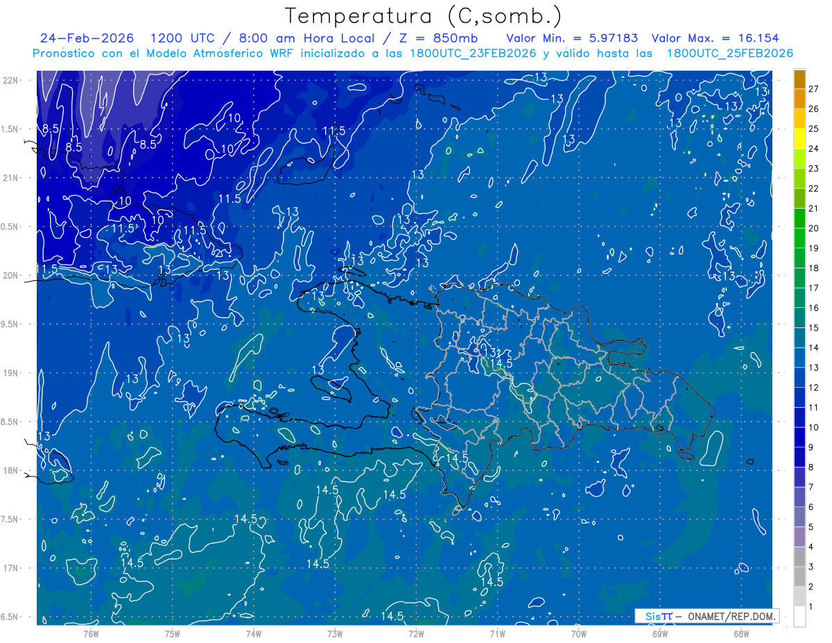The width and height of the screenshot is (832, 643).
Task: Click value 15 on the color scale
Action: [x=814, y=328]
